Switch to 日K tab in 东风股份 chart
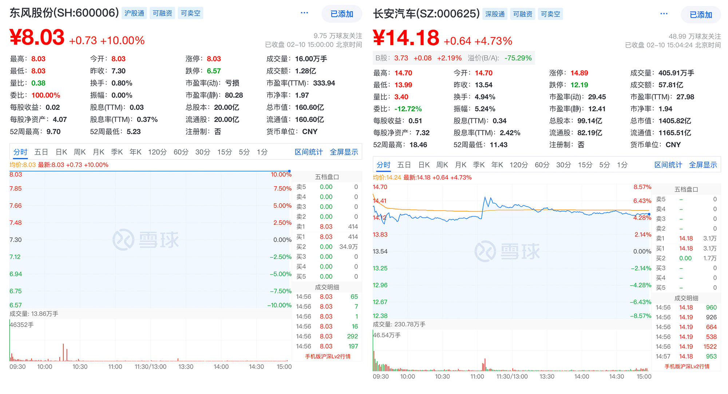This screenshot has width=728, height=394. tap(61, 152)
